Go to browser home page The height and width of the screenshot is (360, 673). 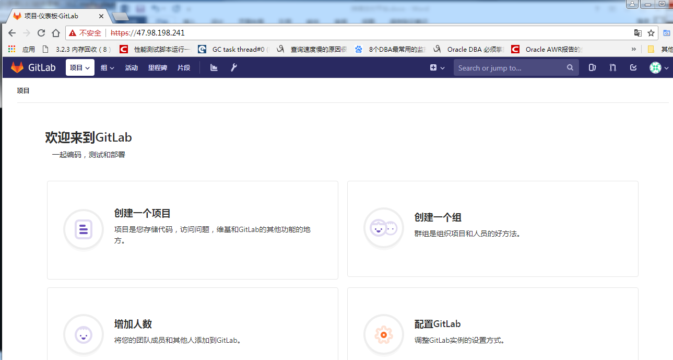56,33
